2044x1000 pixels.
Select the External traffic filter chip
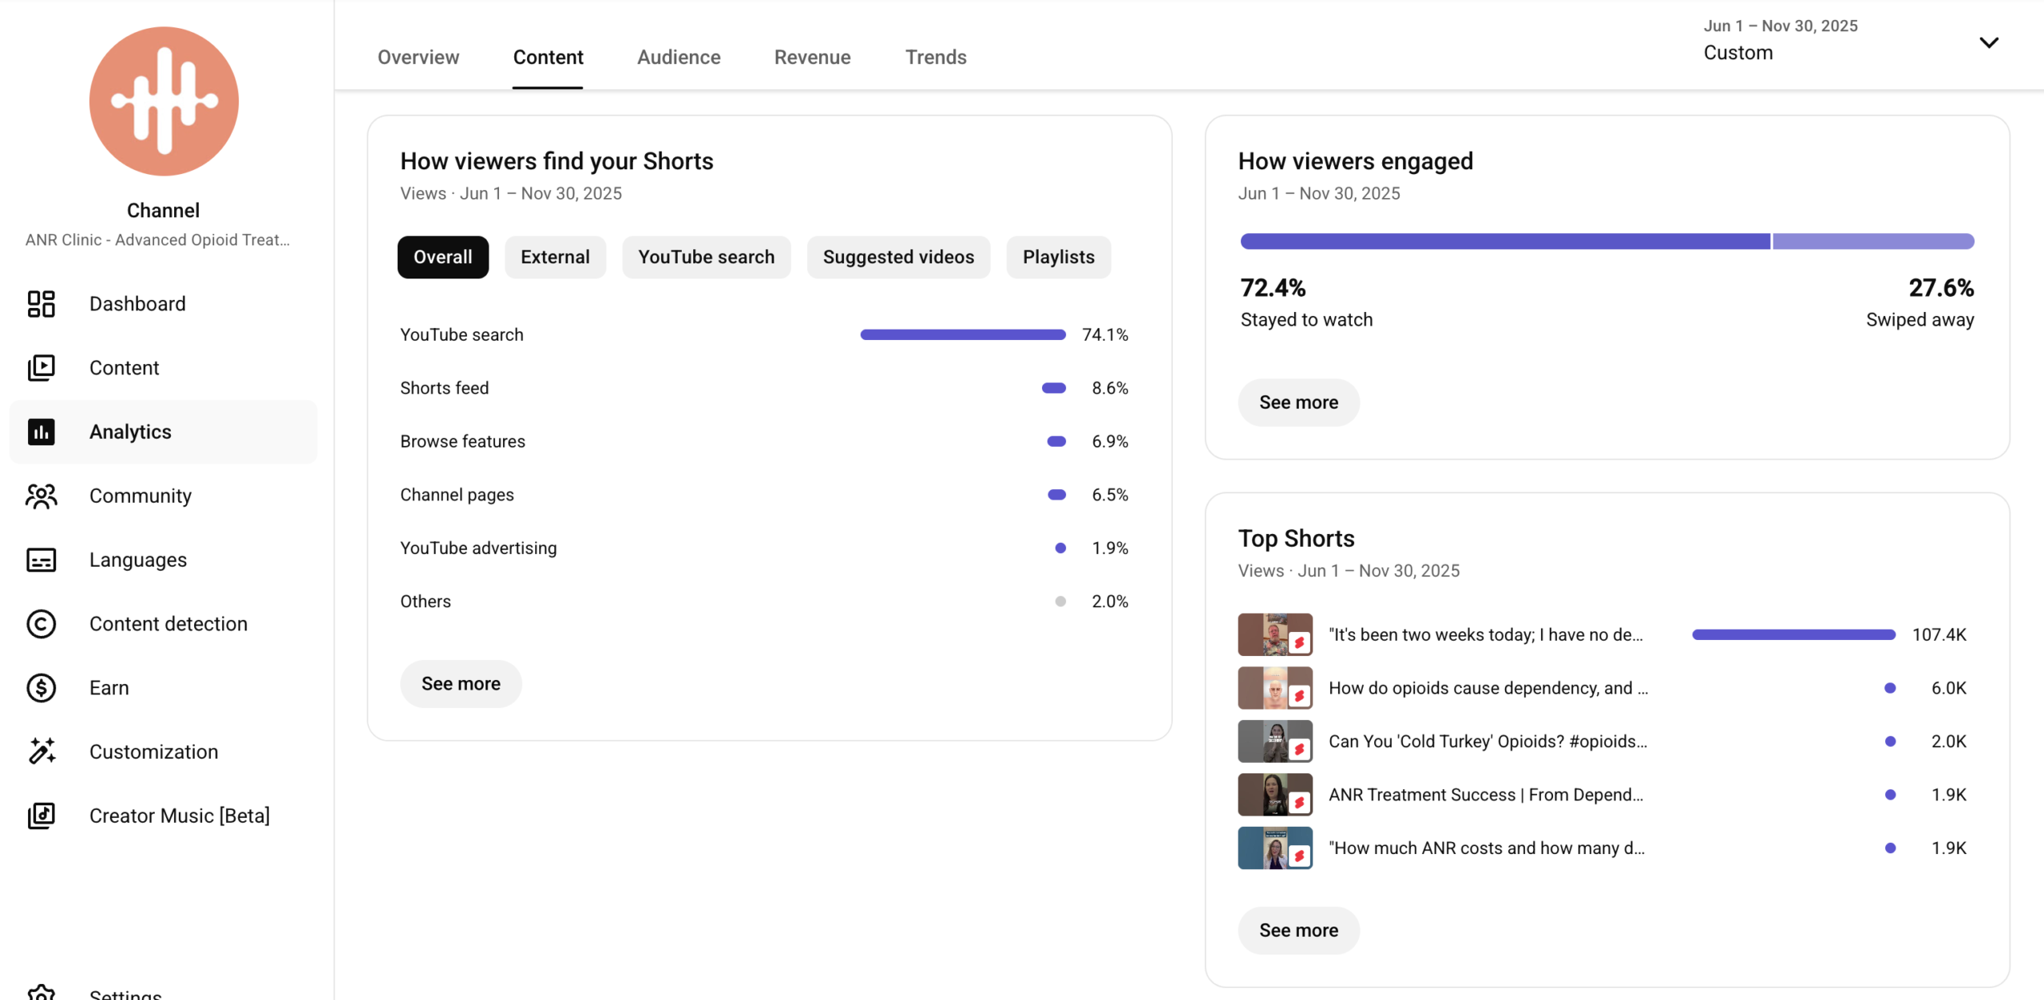click(x=555, y=257)
